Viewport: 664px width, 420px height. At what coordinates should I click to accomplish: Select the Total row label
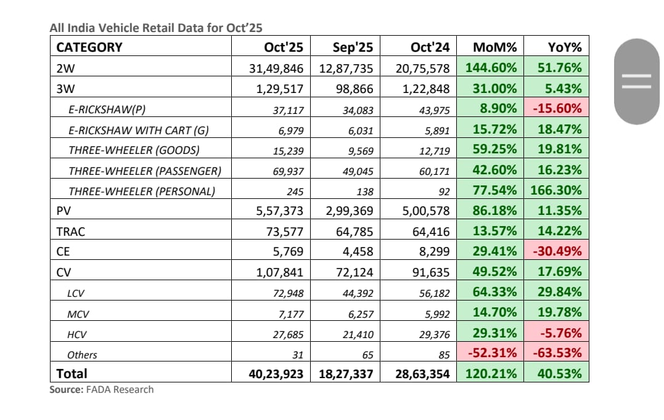click(72, 373)
